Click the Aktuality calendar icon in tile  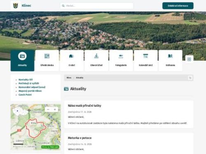point(22,56)
